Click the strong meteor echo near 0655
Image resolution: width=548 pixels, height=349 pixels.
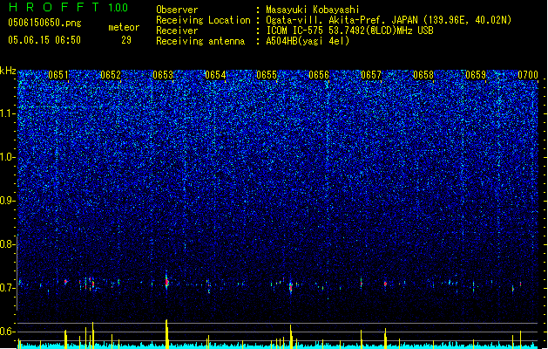(290, 287)
